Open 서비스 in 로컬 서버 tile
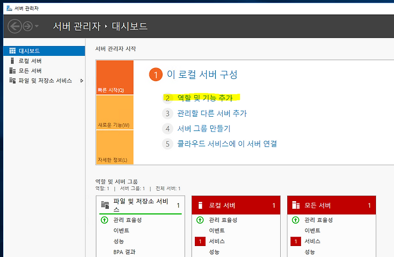Image resolution: width=394 pixels, height=257 pixels. coord(217,242)
